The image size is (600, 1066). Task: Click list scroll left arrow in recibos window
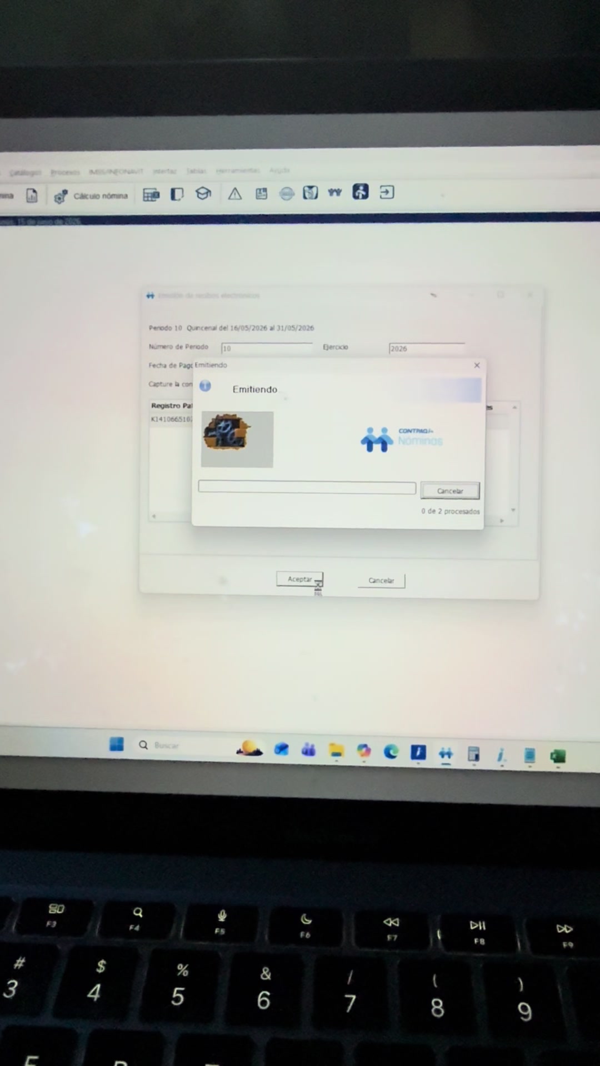click(154, 516)
